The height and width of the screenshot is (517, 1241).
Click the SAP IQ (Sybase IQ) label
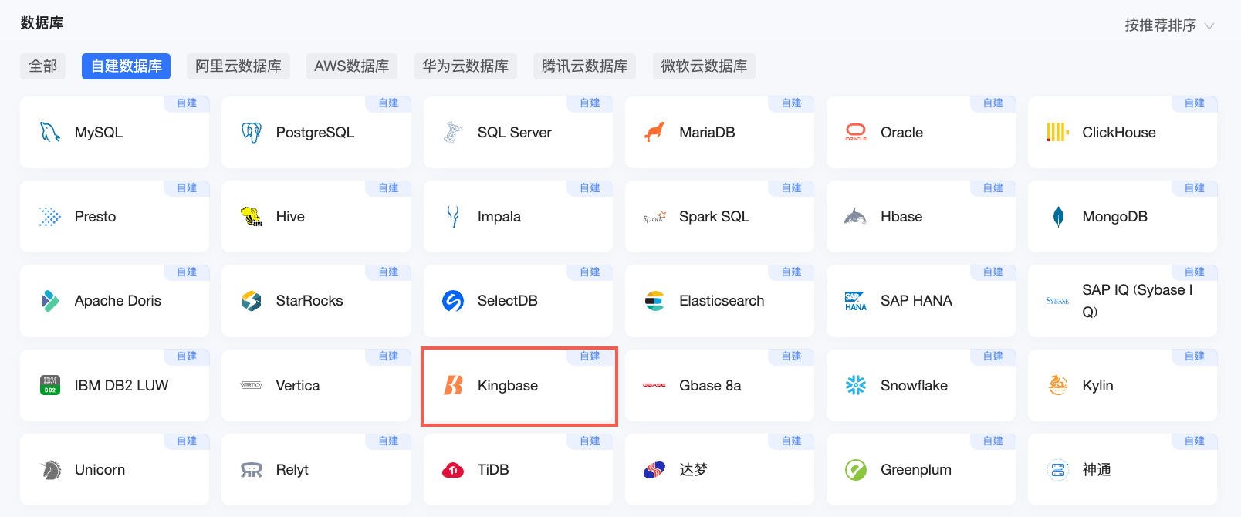(1137, 301)
